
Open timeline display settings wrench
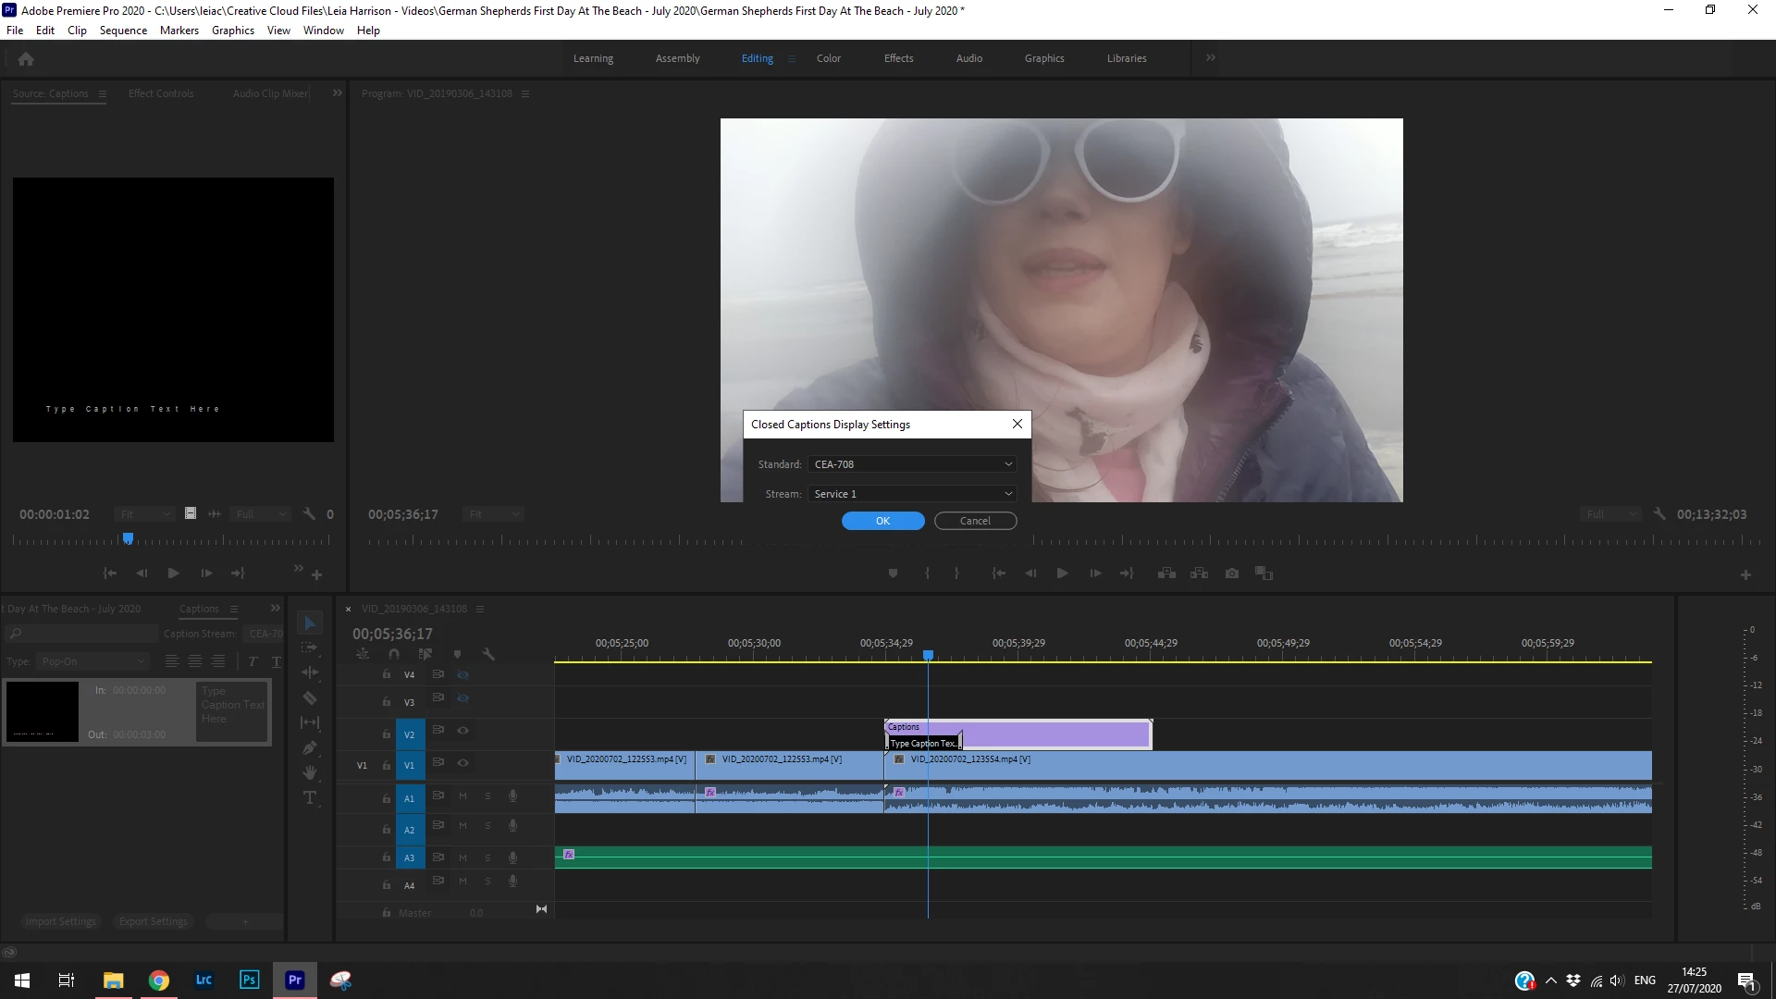tap(488, 654)
